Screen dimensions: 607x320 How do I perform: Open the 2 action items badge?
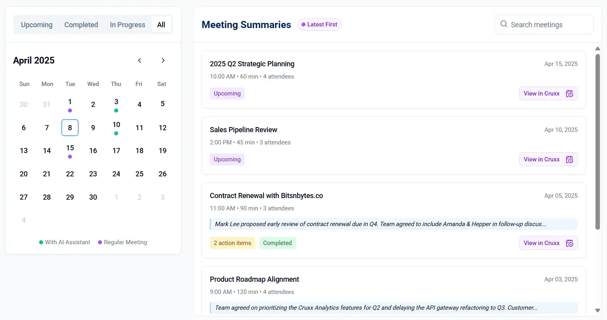point(232,243)
